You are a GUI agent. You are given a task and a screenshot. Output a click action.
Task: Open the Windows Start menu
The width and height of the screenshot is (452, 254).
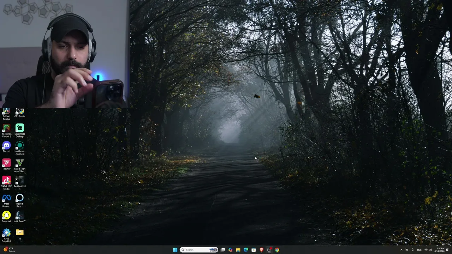[x=175, y=250]
